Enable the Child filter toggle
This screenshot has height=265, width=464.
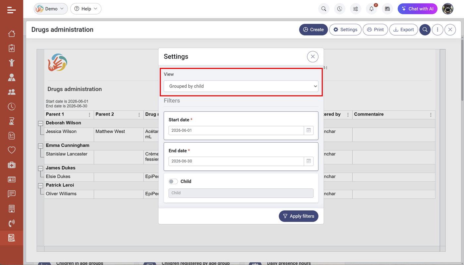[173, 181]
